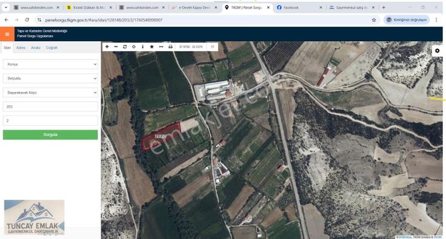Viewport: 446px width, 239px height.
Task: Switch to the Adres tab
Action: tap(21, 48)
